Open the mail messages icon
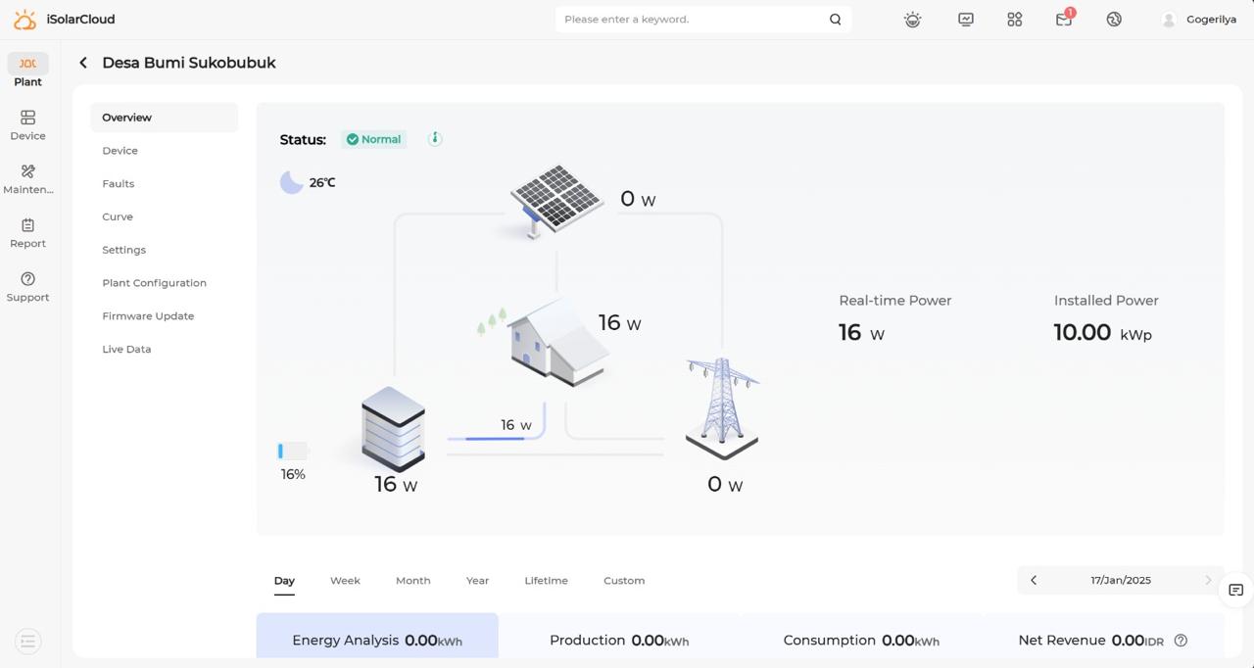This screenshot has width=1254, height=668. pos(1064,20)
